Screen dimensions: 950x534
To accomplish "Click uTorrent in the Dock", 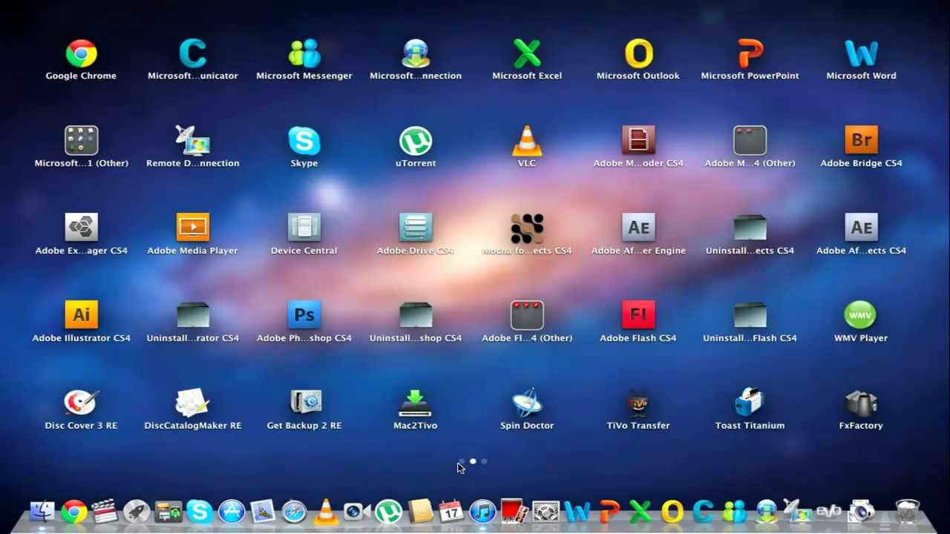I will click(x=388, y=512).
